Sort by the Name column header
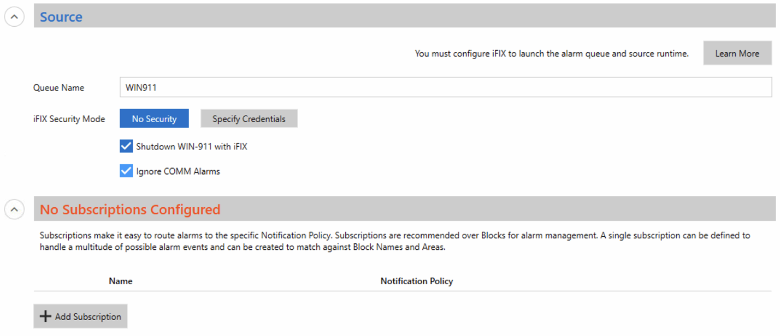This screenshot has height=336, width=780. point(121,281)
